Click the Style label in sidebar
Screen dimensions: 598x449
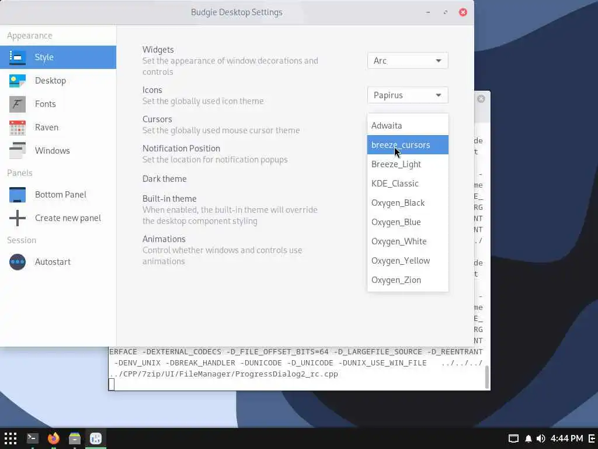pyautogui.click(x=44, y=57)
